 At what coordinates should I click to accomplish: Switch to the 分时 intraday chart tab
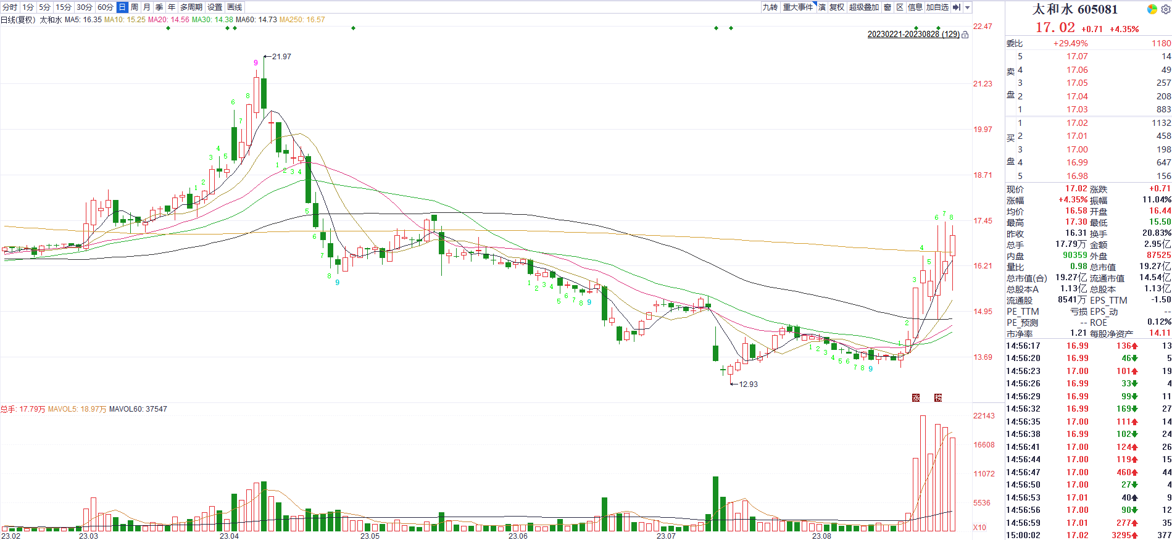coord(10,7)
